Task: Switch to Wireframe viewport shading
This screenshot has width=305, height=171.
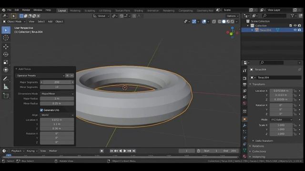Action: [220, 21]
